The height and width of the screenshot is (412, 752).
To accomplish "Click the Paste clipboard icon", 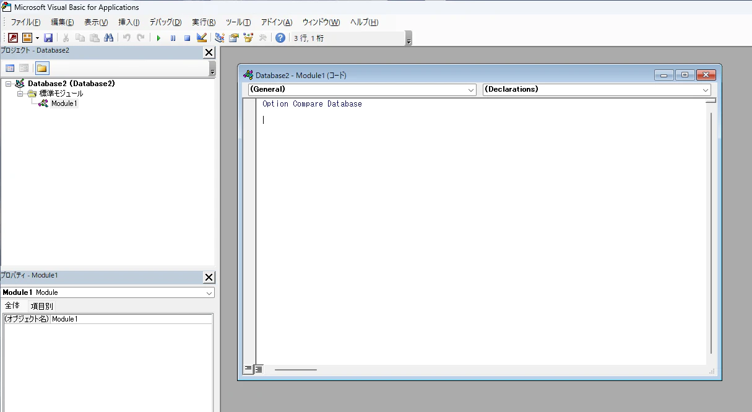I will [x=94, y=38].
